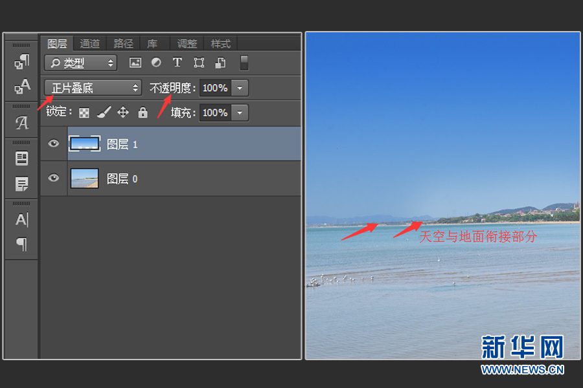The width and height of the screenshot is (583, 388).
Task: Select the 图层 1 thumbnail
Action: [x=85, y=144]
